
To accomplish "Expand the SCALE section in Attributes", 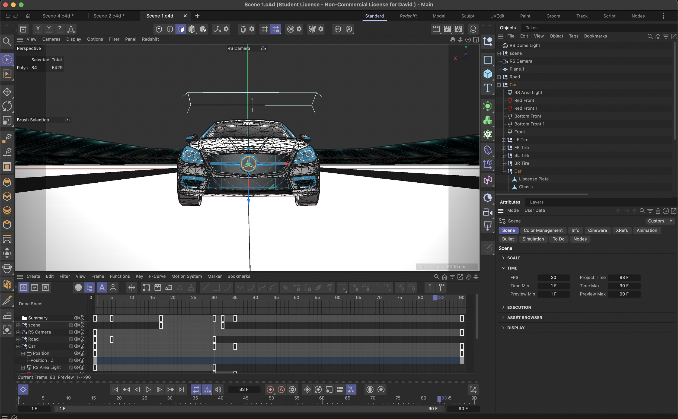I will click(x=503, y=258).
